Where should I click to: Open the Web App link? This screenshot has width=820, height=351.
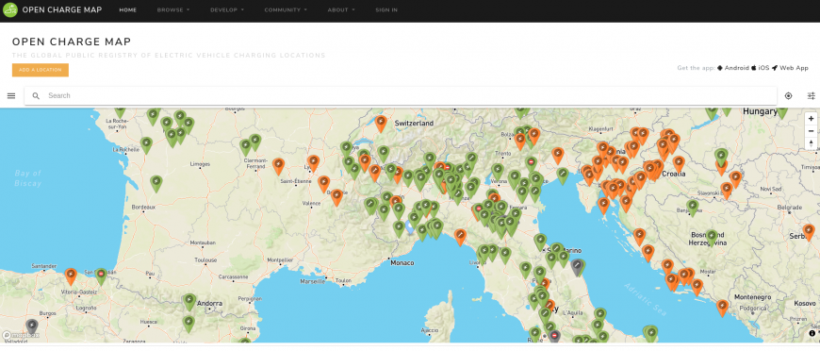(x=790, y=68)
